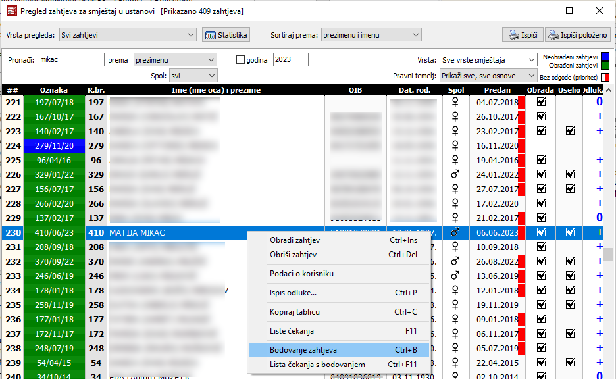Click the Oznaka column header

click(54, 90)
